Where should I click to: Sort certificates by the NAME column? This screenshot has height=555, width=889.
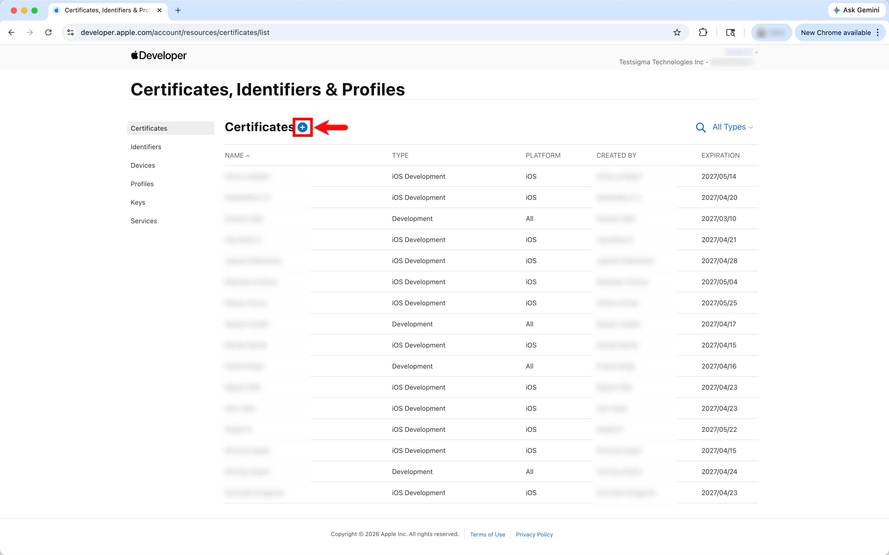point(237,155)
